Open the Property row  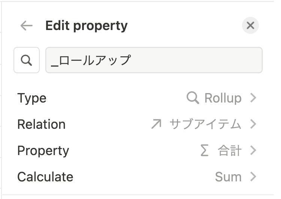(43, 151)
